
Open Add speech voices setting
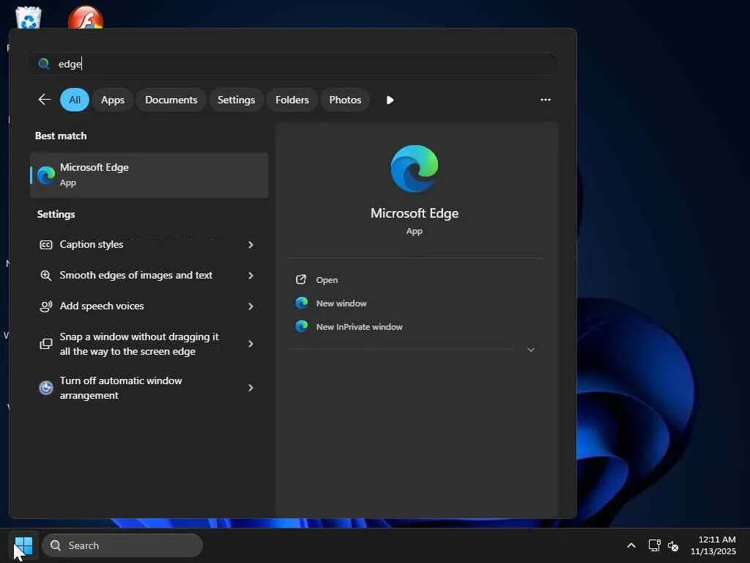[x=149, y=306]
